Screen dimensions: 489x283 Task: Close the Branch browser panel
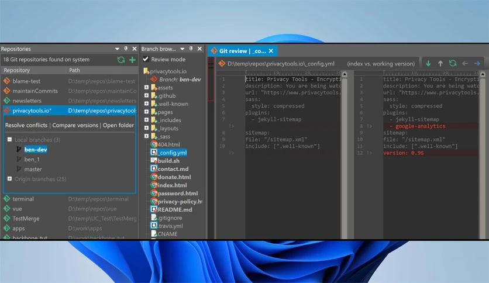199,49
